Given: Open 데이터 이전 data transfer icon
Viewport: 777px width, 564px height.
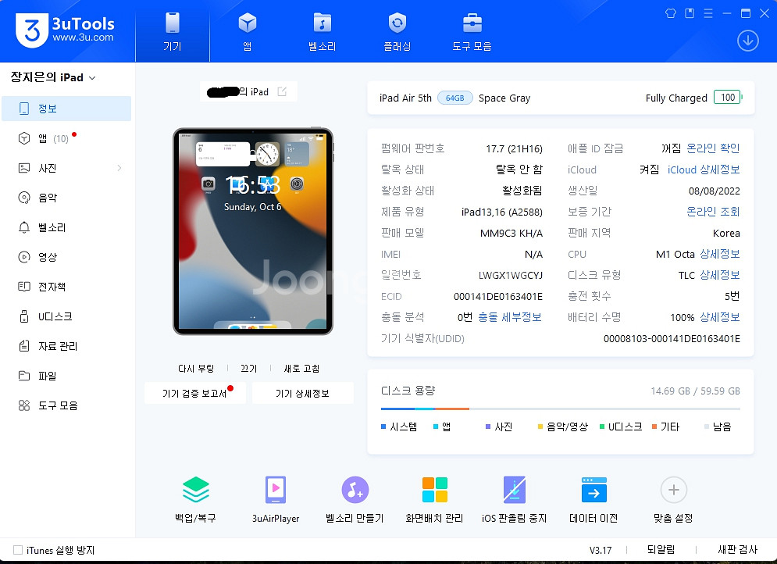Looking at the screenshot, I should (x=593, y=490).
